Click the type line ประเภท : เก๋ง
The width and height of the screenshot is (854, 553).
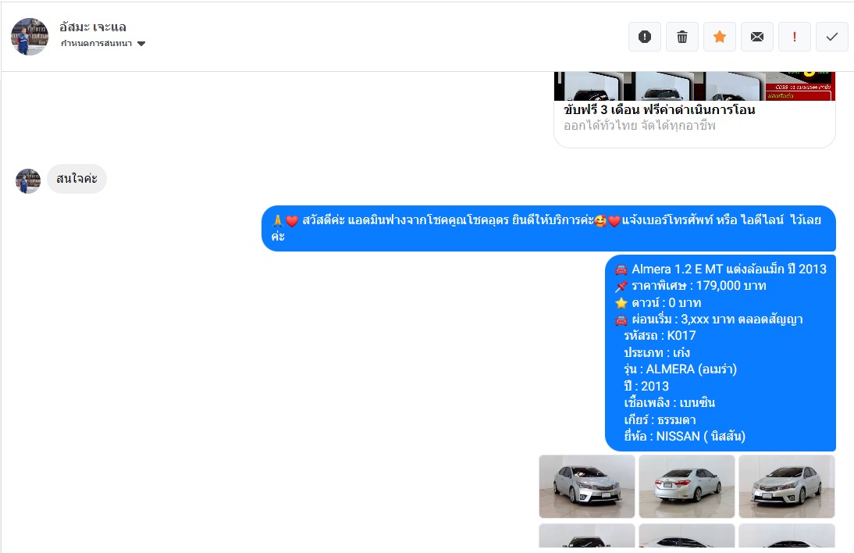click(x=657, y=352)
